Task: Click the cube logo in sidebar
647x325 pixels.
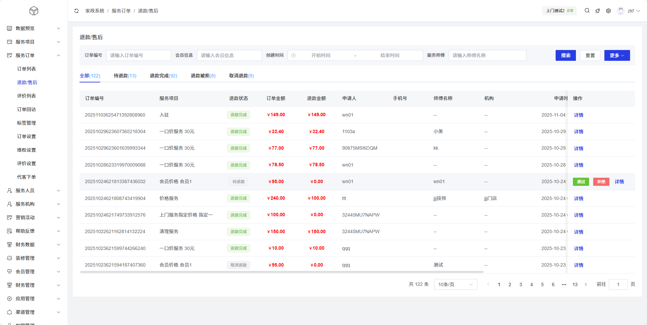Action: [34, 11]
